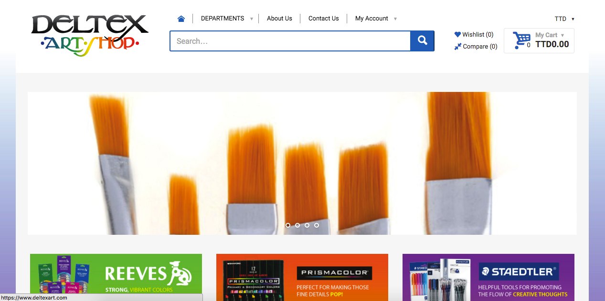
Task: Click the Deltex Art Shop logo
Action: click(90, 35)
